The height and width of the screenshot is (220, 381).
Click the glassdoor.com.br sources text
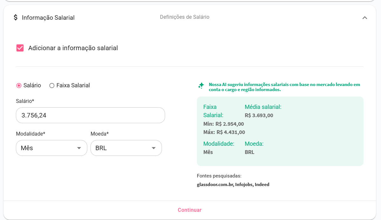coord(215,184)
